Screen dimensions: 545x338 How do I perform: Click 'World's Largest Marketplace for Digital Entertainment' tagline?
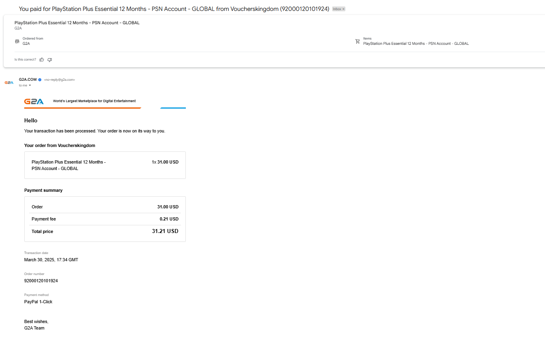[95, 101]
